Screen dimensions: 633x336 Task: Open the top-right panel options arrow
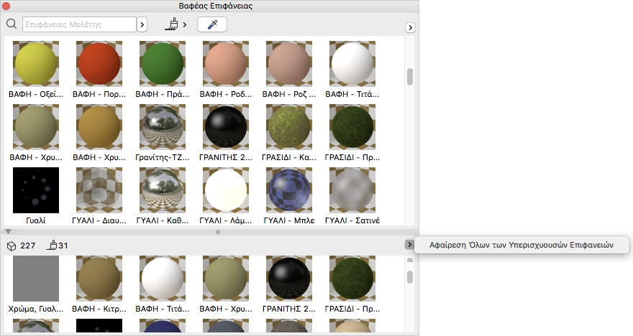[410, 27]
